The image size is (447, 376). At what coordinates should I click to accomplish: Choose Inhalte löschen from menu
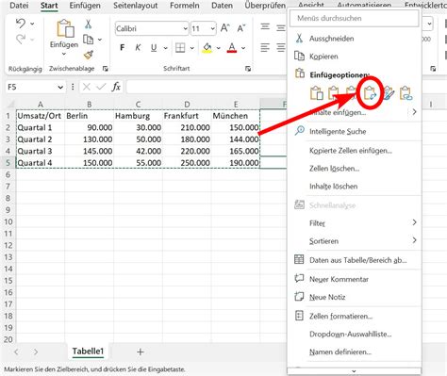[333, 187]
